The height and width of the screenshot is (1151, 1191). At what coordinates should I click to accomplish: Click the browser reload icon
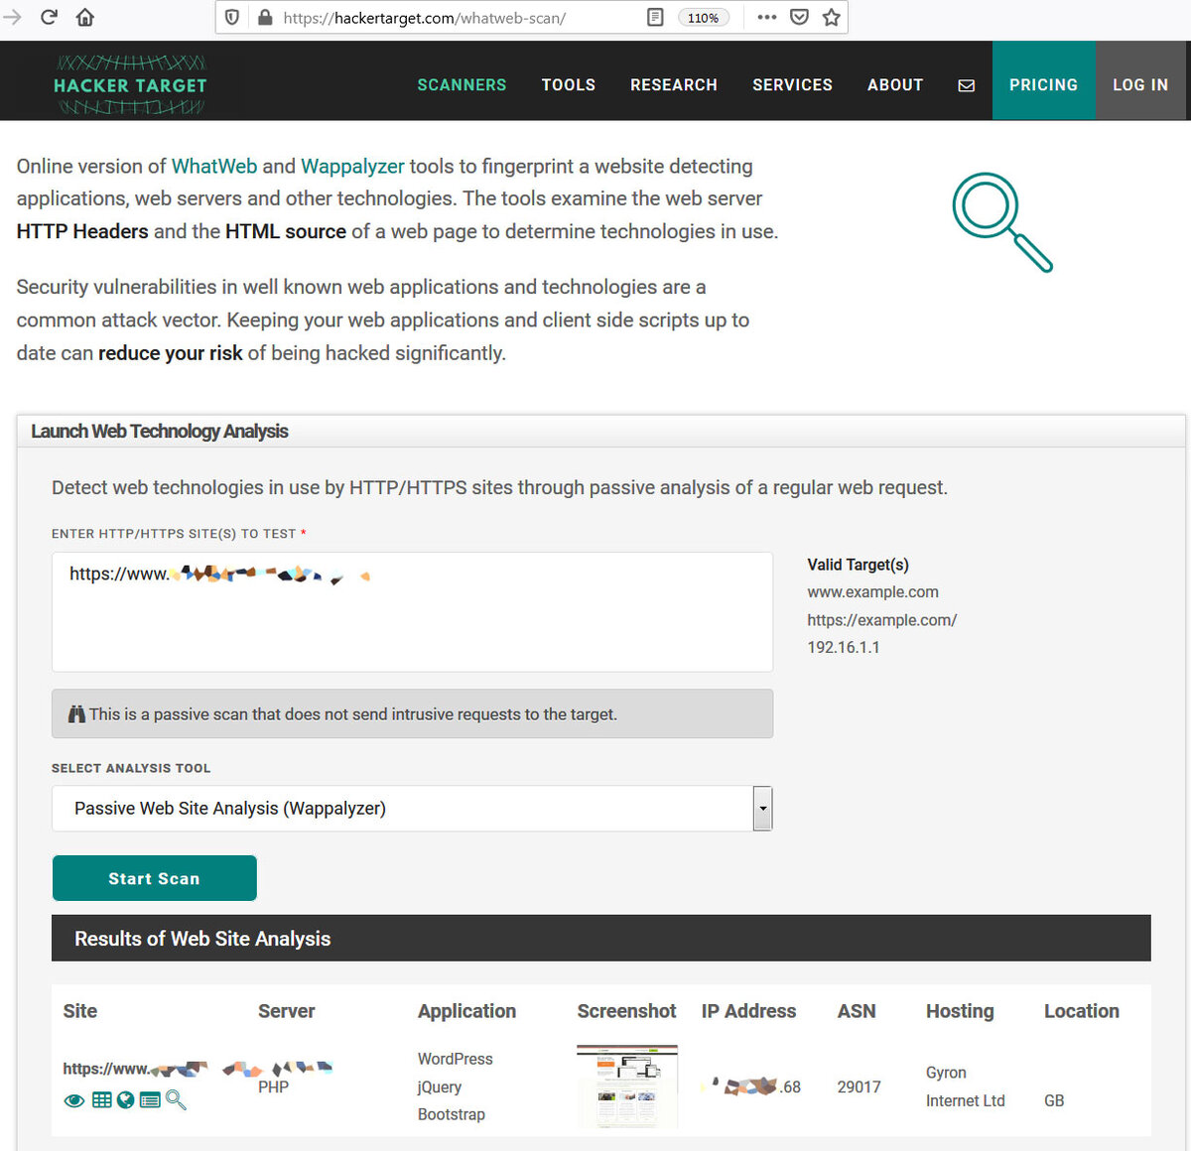click(x=49, y=17)
